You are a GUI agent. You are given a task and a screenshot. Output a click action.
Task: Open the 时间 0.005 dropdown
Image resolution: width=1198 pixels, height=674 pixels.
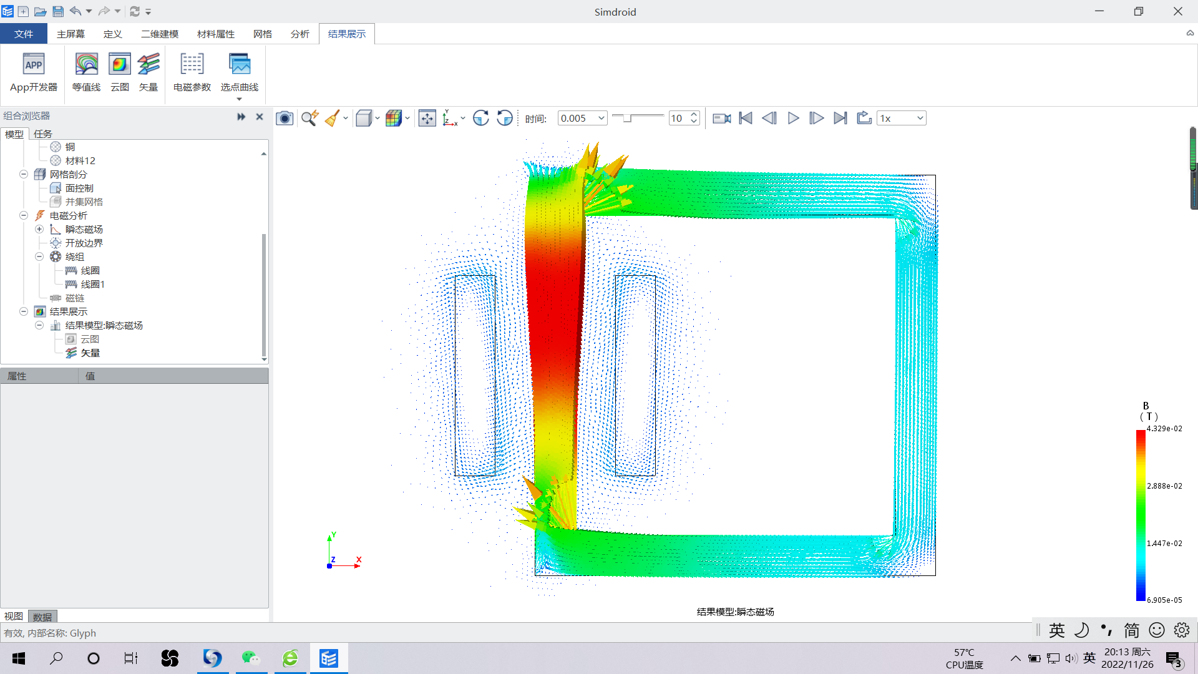point(582,119)
